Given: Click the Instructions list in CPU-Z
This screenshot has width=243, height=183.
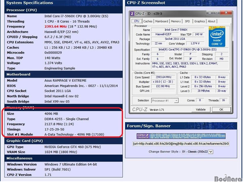Looking at the screenshot, I should point(190,65).
